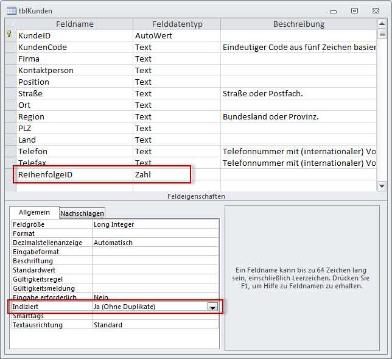This screenshot has width=392, height=359.
Task: Click the Feldgröße Long Integer property field
Action: point(155,224)
